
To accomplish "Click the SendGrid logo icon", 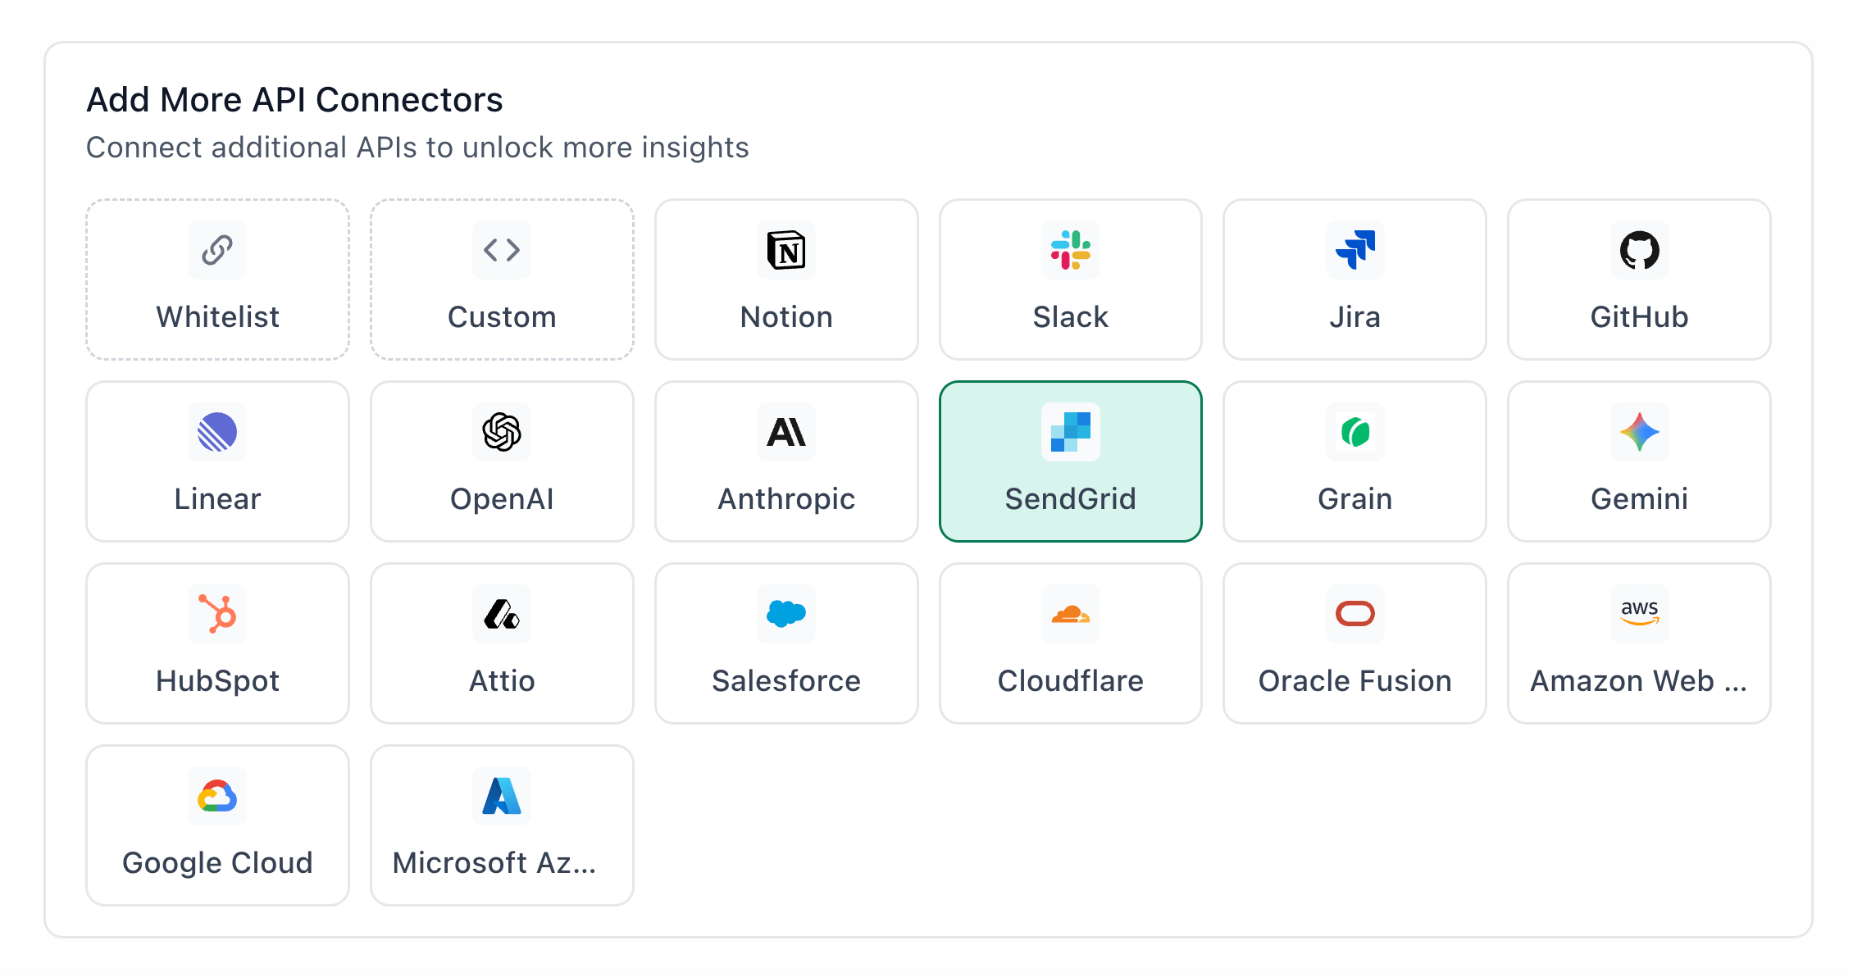I will 1071,432.
